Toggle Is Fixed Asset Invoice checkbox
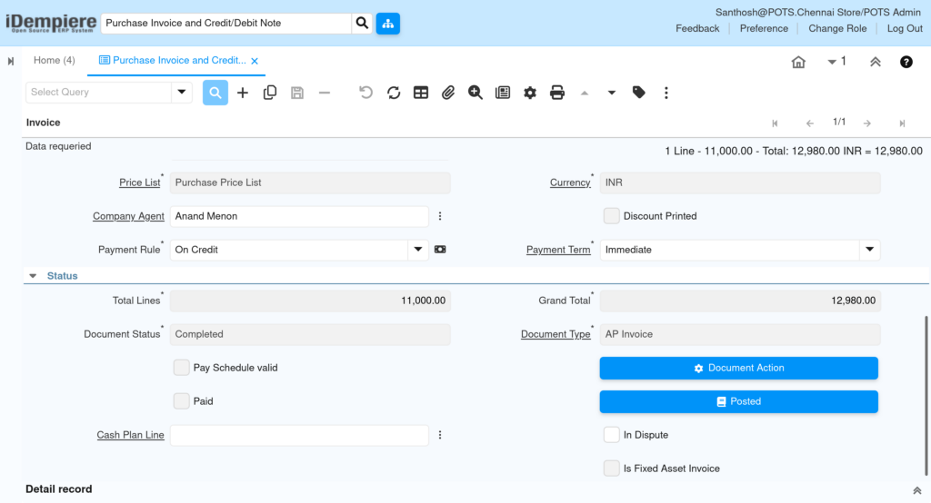 point(612,468)
